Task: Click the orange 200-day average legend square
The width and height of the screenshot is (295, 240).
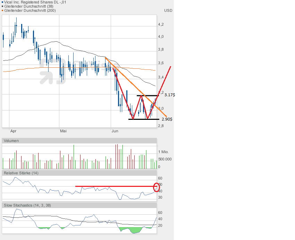Action: [2, 10]
